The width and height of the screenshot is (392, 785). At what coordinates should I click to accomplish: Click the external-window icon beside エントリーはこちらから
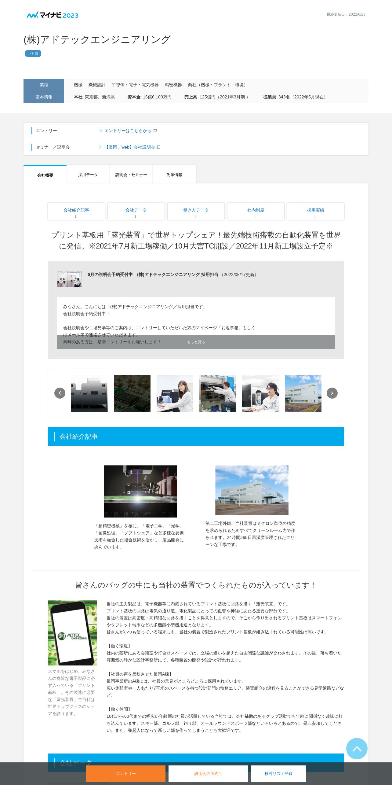[x=155, y=131]
